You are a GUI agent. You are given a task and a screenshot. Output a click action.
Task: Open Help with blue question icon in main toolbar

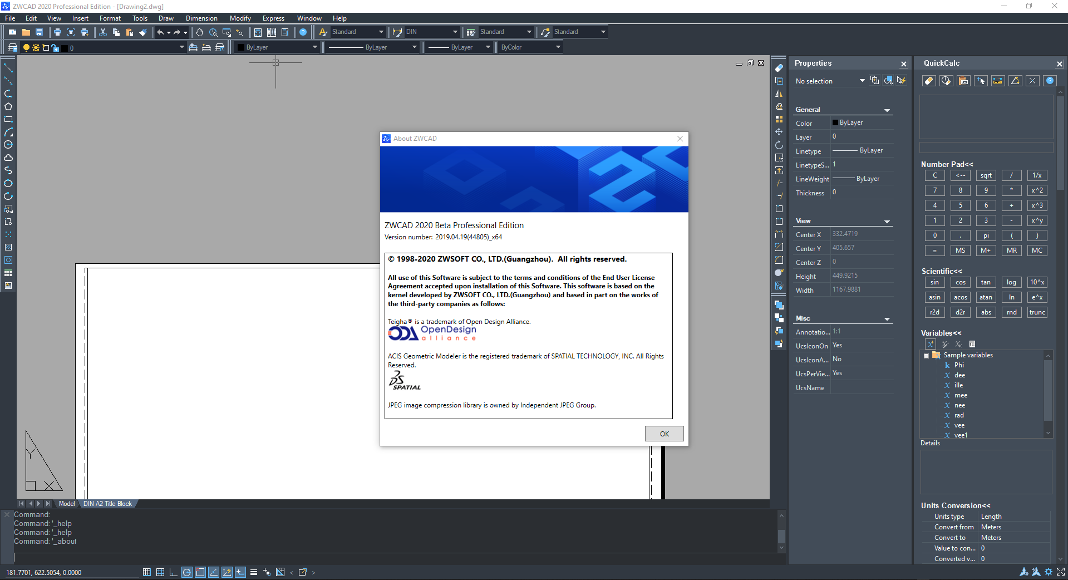pyautogui.click(x=303, y=32)
